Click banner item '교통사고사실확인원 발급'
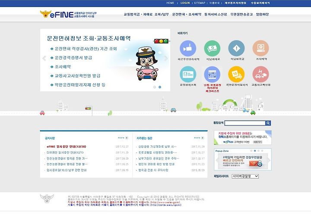 [x=78, y=76]
